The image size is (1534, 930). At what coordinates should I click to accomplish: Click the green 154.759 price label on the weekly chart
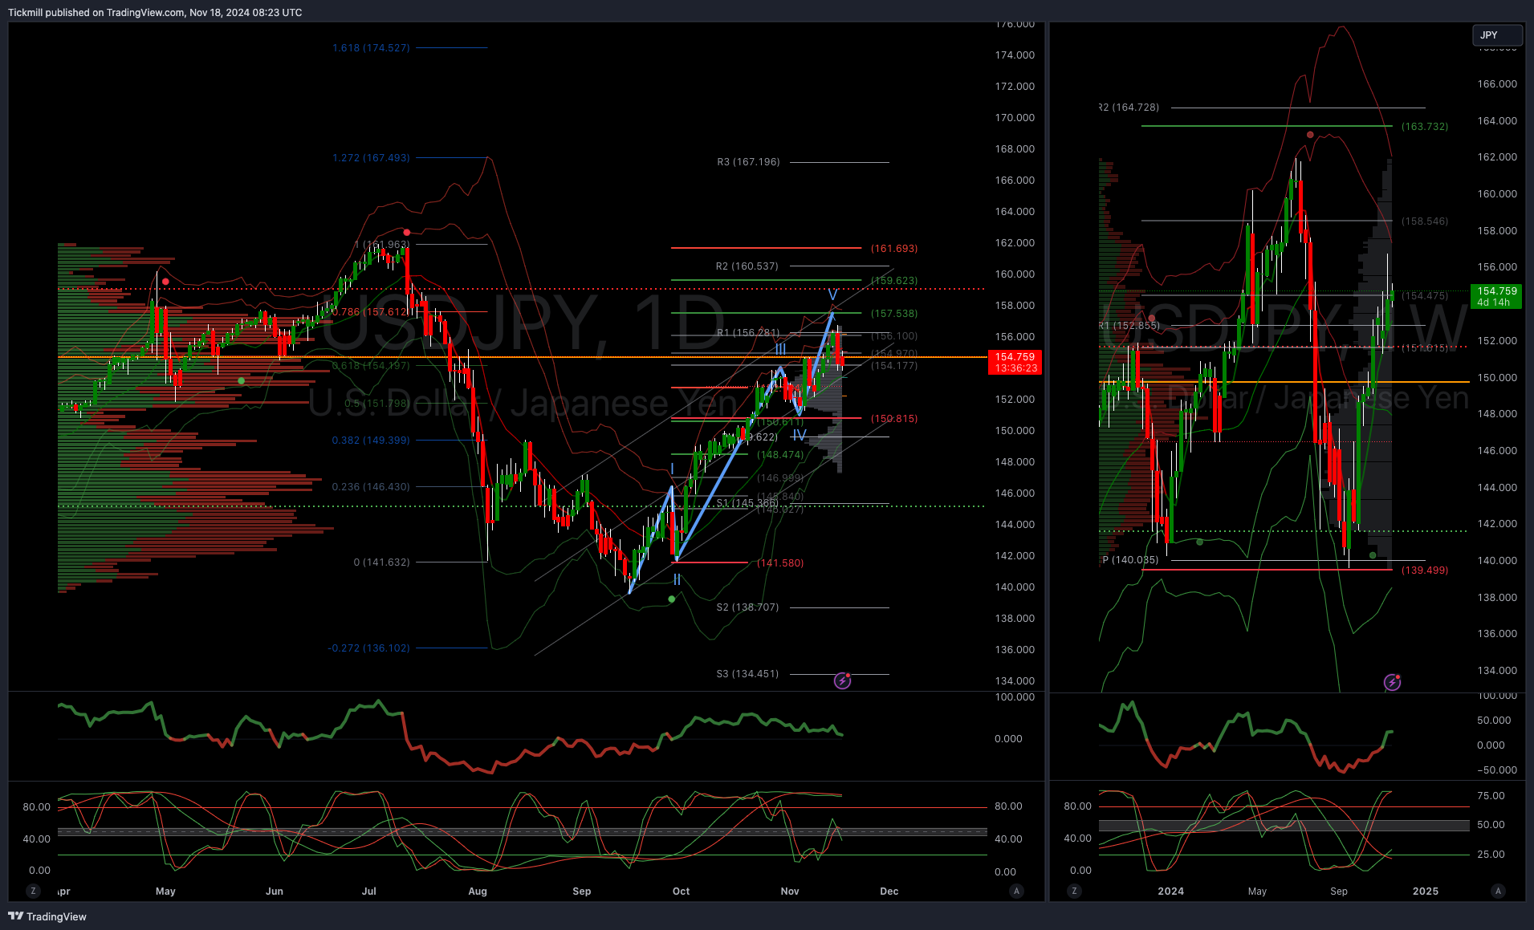1496,296
